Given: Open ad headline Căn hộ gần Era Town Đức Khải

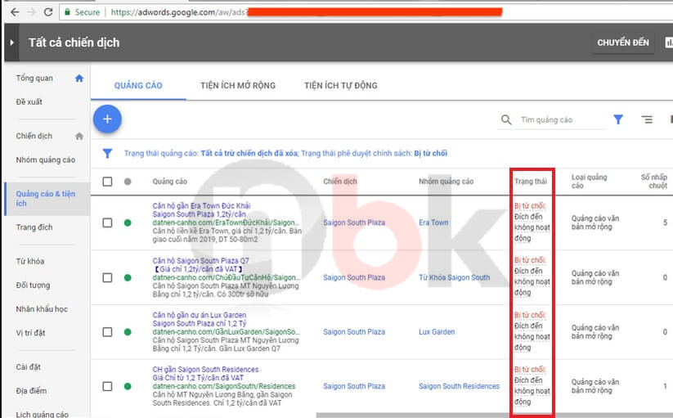Looking at the screenshot, I should (201, 206).
